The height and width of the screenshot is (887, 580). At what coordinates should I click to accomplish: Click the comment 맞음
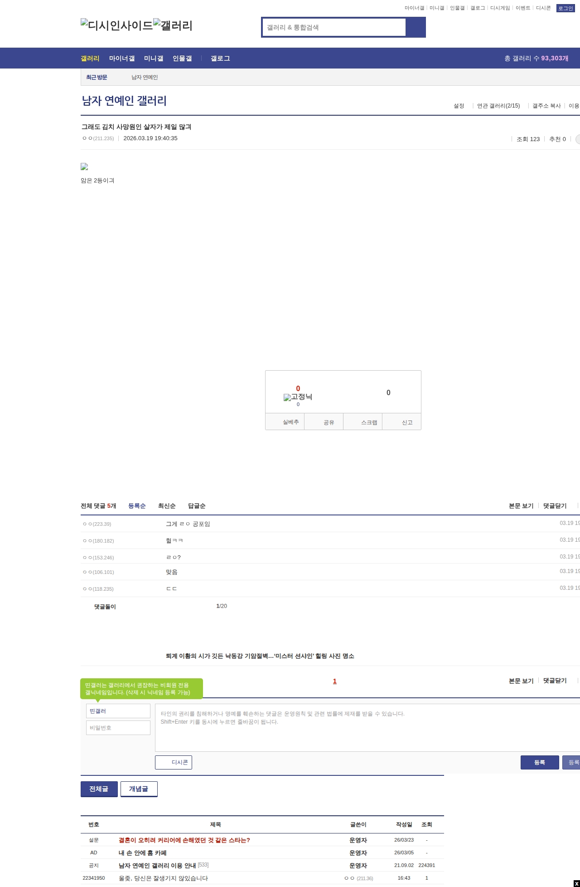[x=172, y=572]
